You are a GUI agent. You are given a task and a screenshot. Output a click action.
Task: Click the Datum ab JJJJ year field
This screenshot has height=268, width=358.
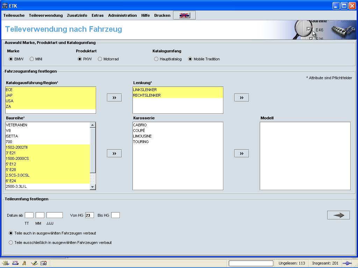click(55, 215)
